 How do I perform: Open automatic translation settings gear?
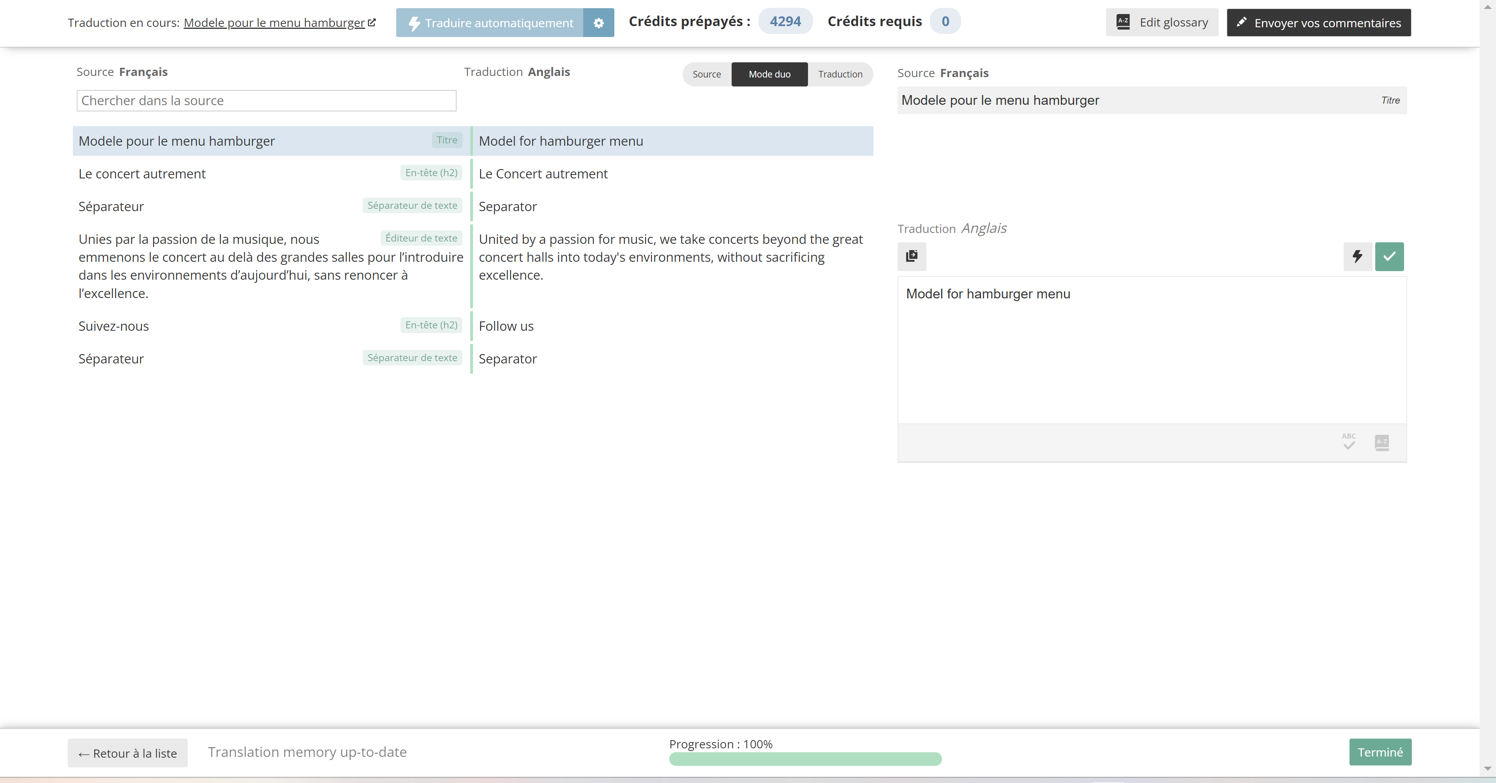coord(598,23)
